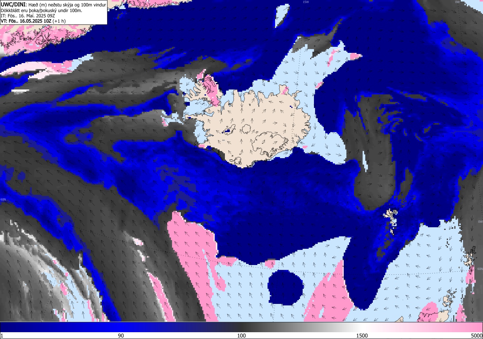
Task: Click the '1500' label on the colour scale
Action: (x=362, y=336)
